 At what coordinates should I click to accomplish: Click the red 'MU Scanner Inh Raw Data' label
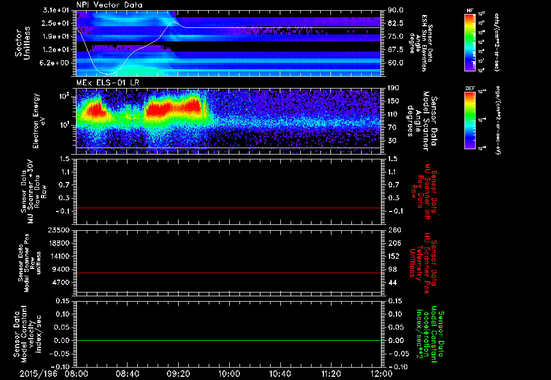coord(424,192)
